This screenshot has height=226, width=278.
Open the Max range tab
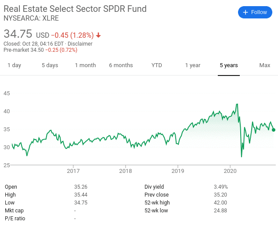(x=265, y=65)
